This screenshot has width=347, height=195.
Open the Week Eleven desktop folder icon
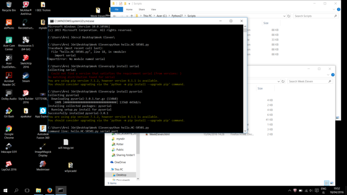[x=98, y=12]
